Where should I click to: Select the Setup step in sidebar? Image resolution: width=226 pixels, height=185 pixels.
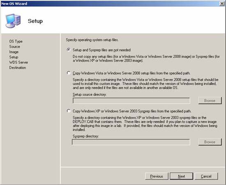coord(14,57)
